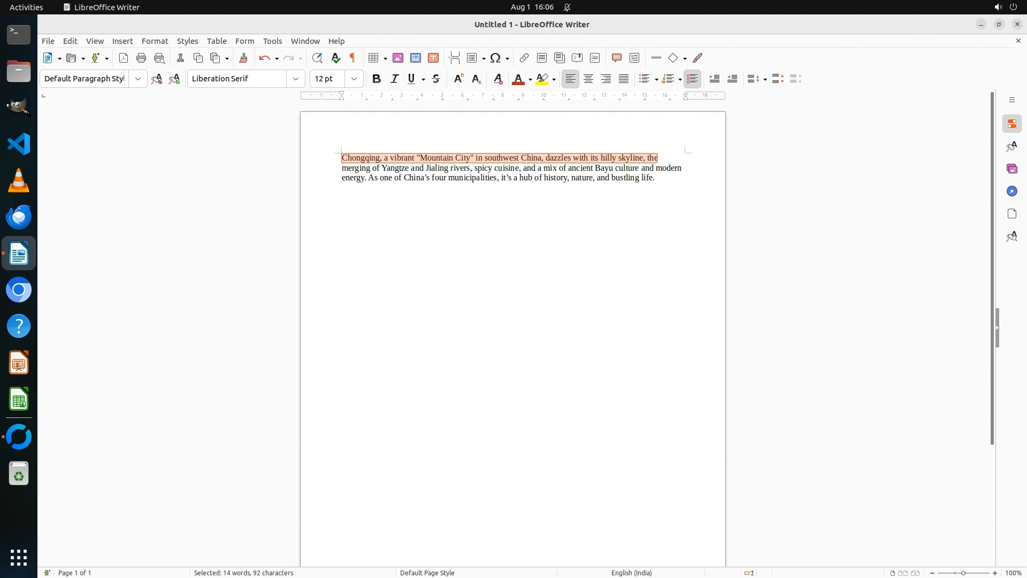
Task: Click the Insert Hyperlink icon
Action: click(x=524, y=58)
